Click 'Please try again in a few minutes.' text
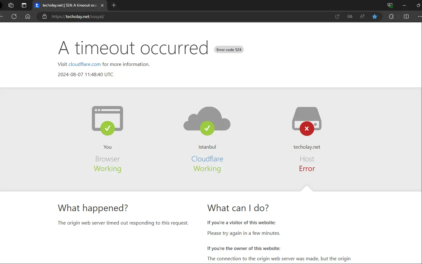The image size is (422, 264). pos(244,233)
